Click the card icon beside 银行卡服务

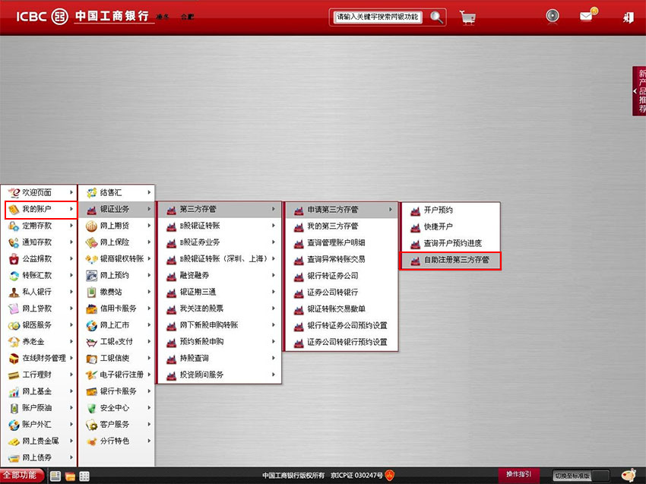(x=91, y=391)
